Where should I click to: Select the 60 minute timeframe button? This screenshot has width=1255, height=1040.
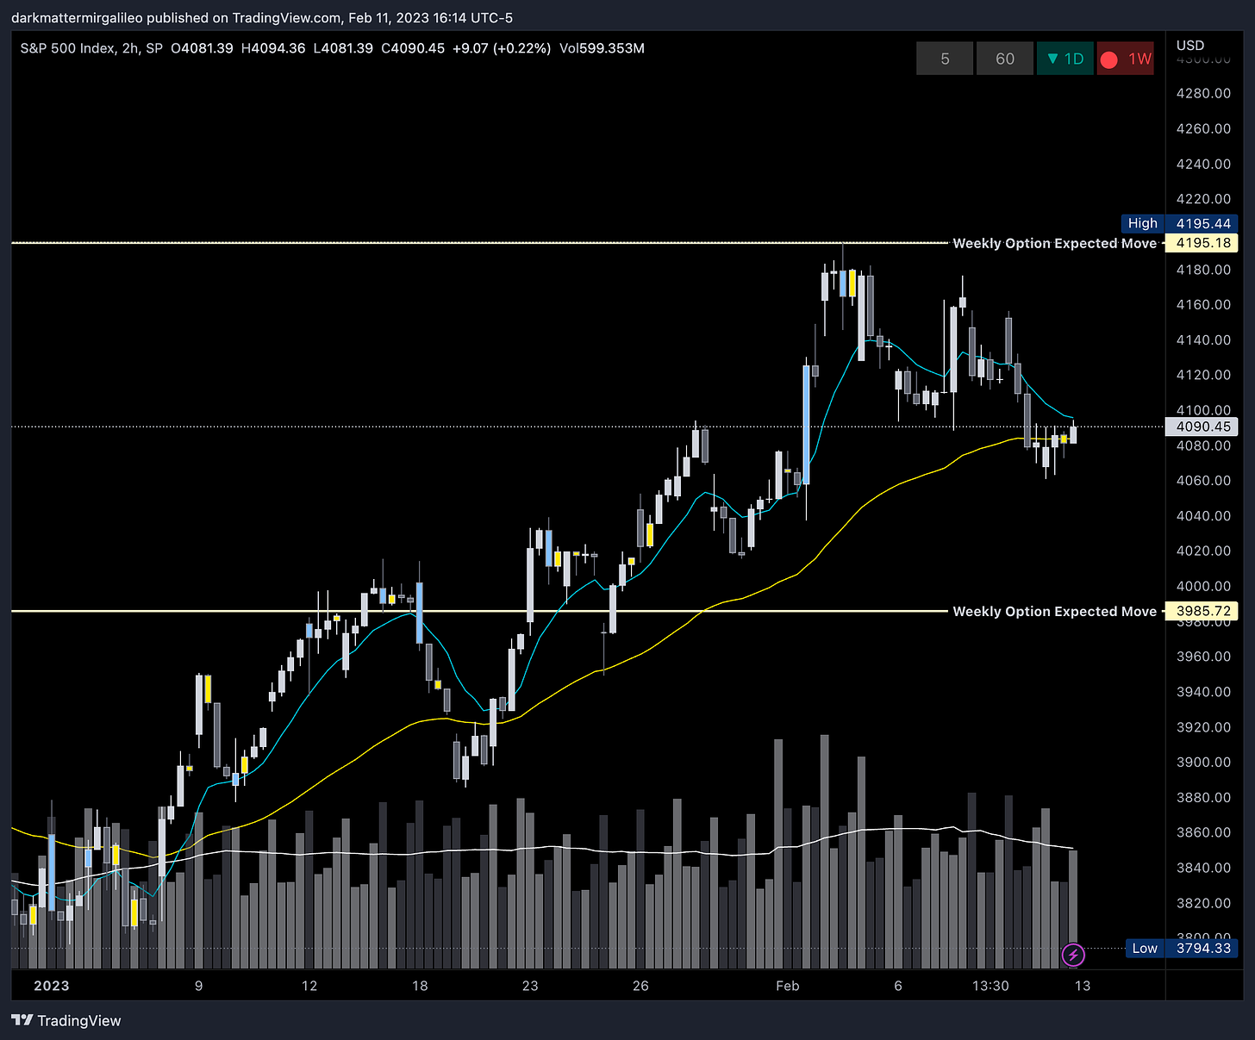tap(1005, 59)
